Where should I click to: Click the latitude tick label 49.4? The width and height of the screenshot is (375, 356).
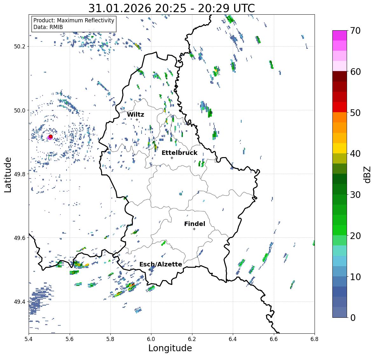pos(20,302)
